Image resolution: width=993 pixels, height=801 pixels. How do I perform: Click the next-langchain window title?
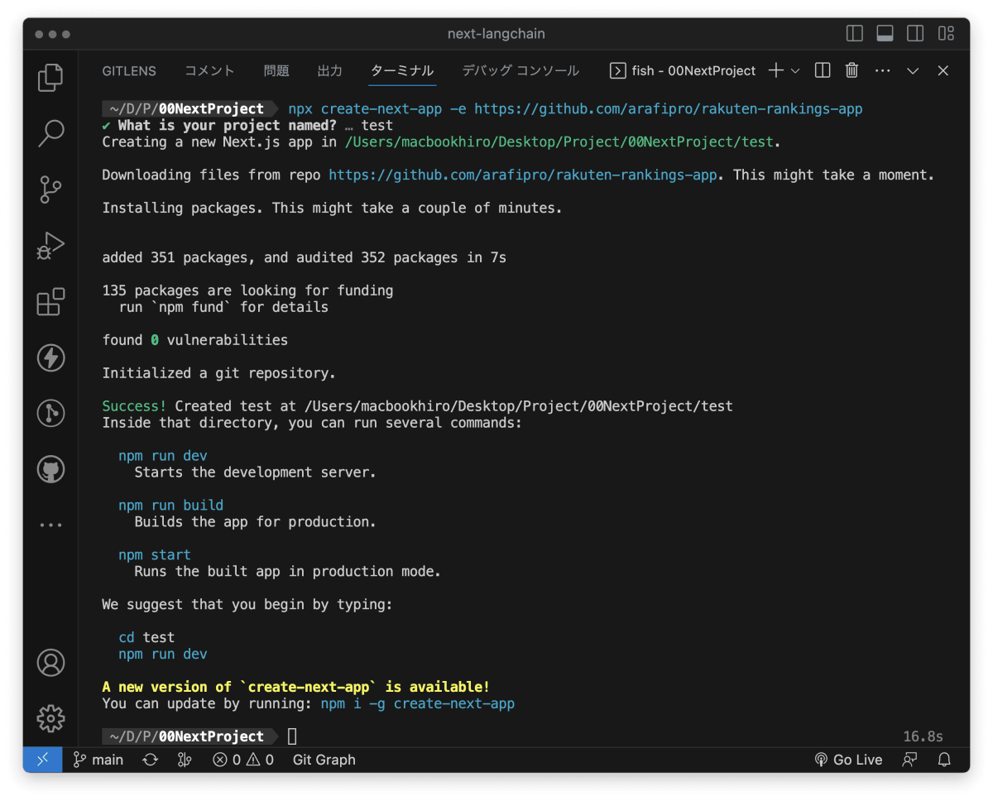[496, 34]
